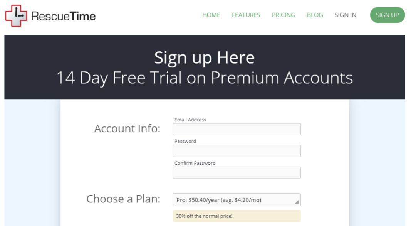Click the Email Address field label

click(x=190, y=120)
